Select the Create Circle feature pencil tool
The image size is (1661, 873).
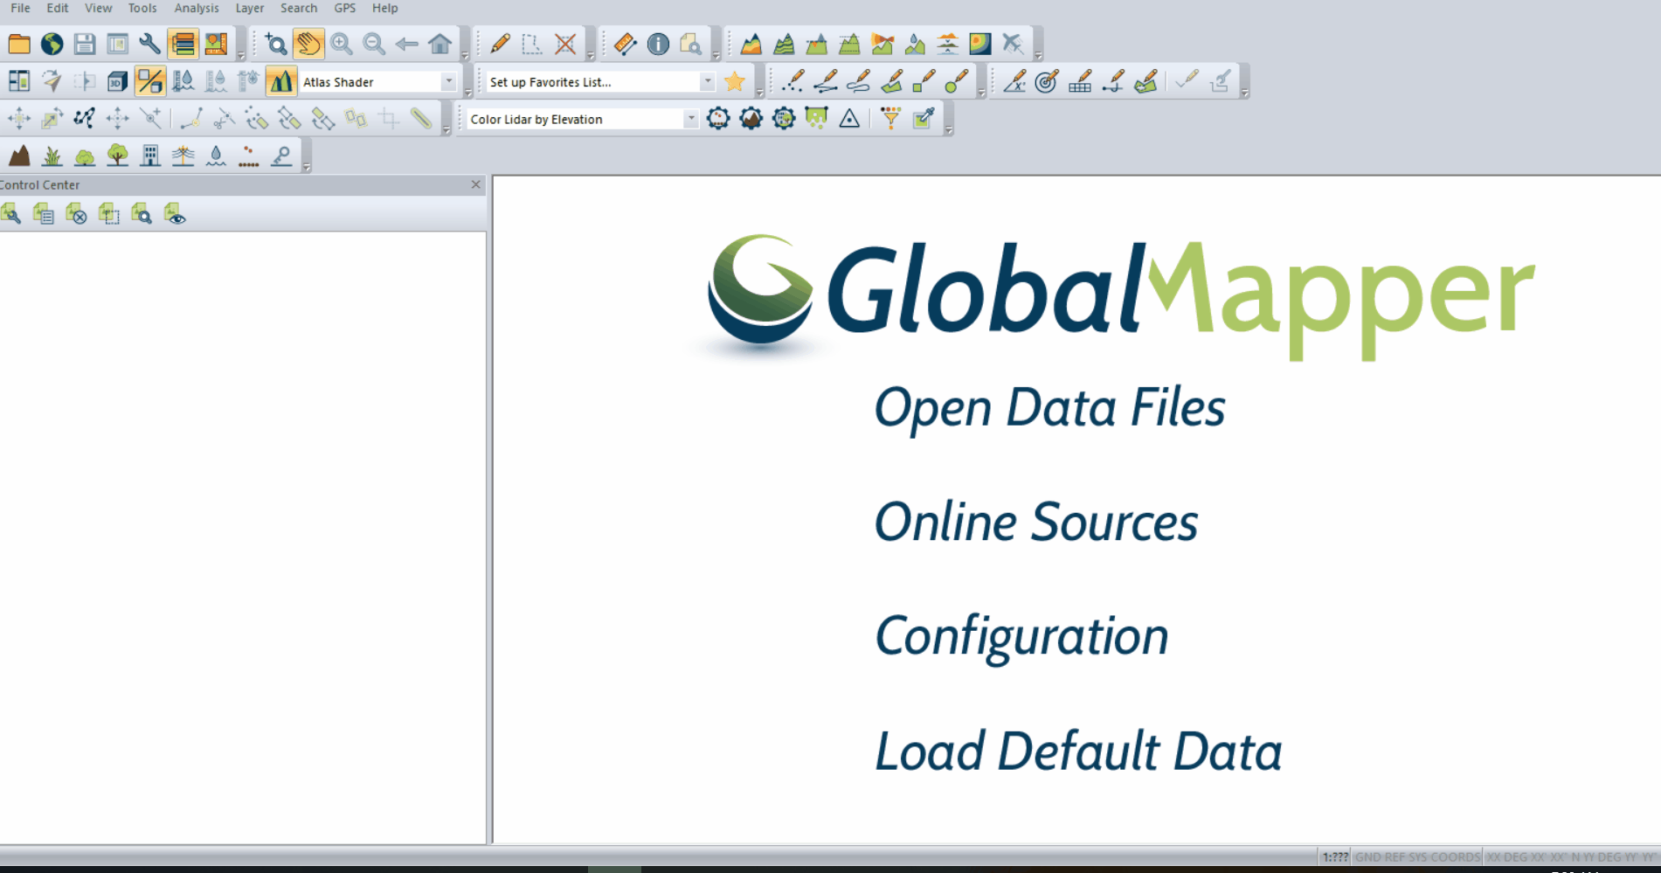[x=957, y=82]
